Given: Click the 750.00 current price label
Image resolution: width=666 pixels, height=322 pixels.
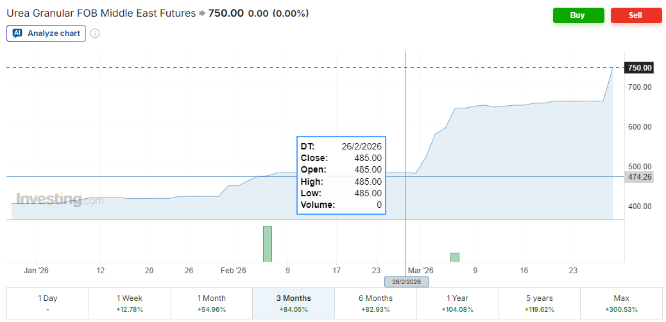Looking at the screenshot, I should click(x=639, y=68).
